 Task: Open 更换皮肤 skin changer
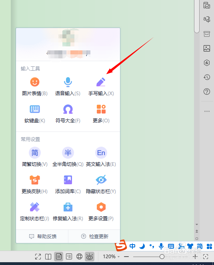35,185
